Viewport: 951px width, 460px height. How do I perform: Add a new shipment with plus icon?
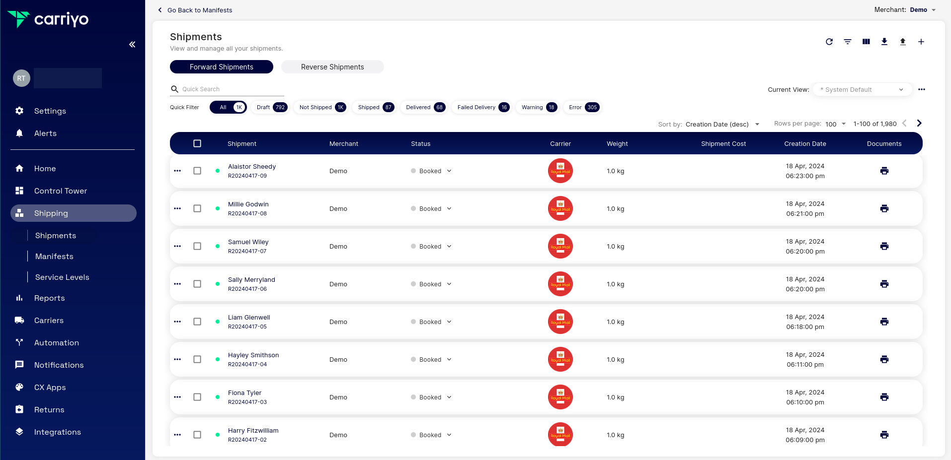(921, 42)
